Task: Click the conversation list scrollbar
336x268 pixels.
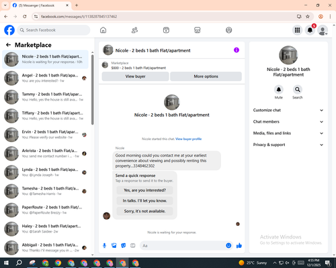Action: pyautogui.click(x=93, y=89)
